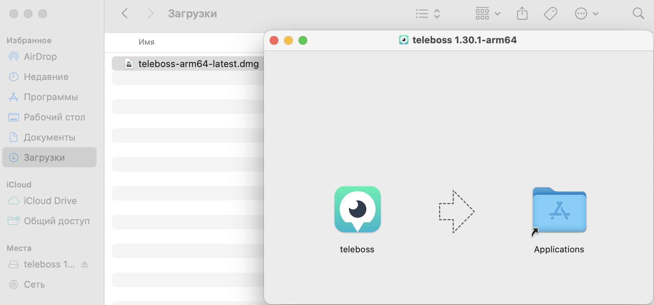654x305 pixels.
Task: Click the Загрузки window title
Action: 193,14
